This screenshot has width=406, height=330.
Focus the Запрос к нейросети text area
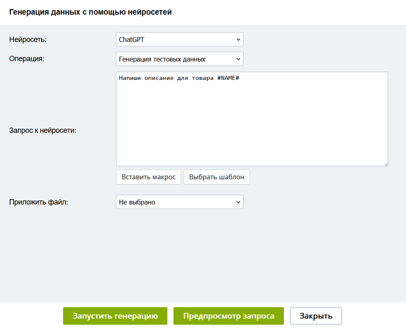pos(252,122)
